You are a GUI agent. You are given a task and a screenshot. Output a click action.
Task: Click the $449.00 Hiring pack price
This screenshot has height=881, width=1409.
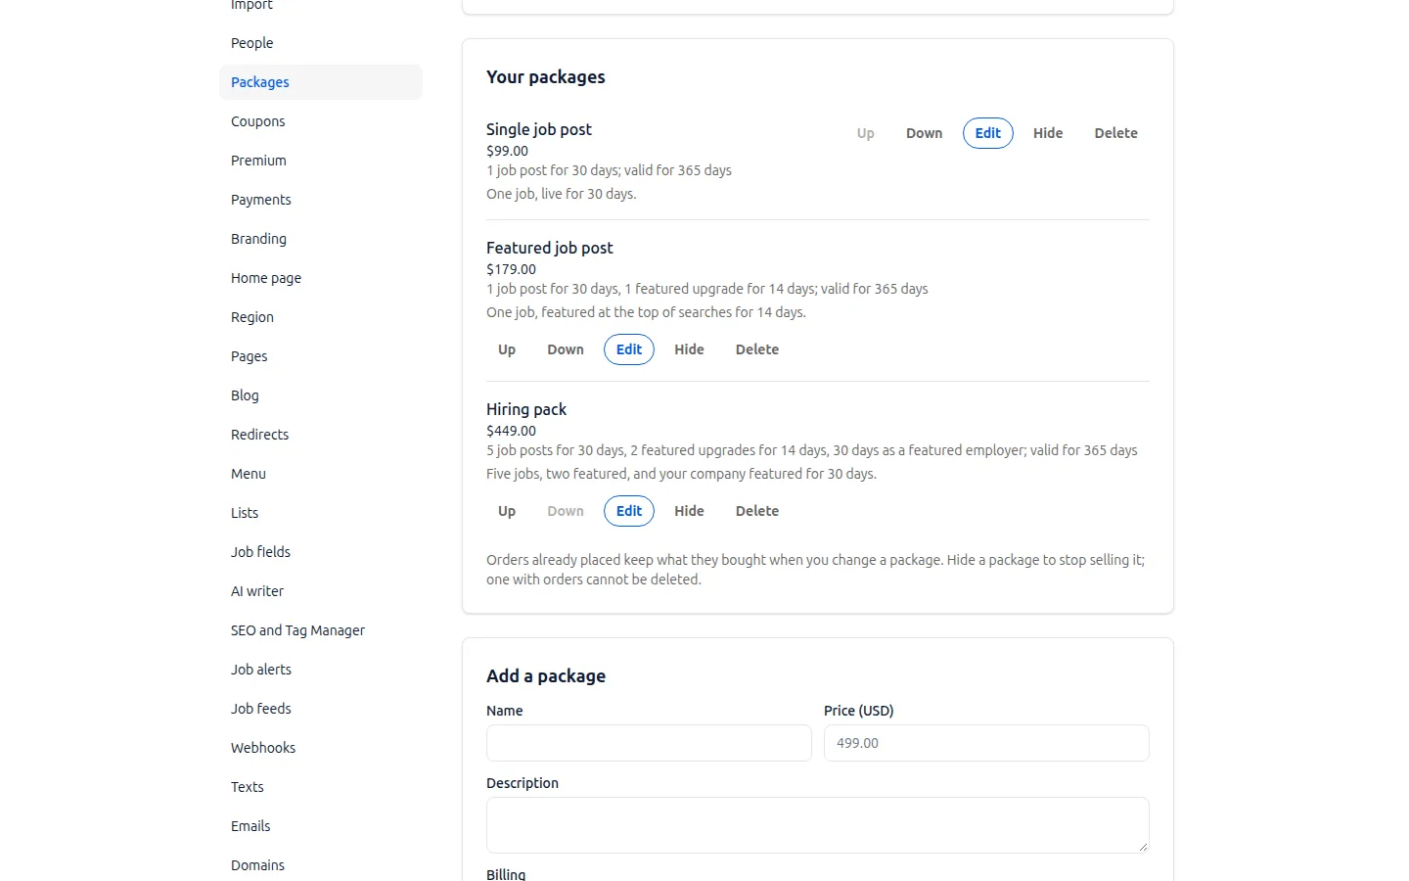(511, 431)
